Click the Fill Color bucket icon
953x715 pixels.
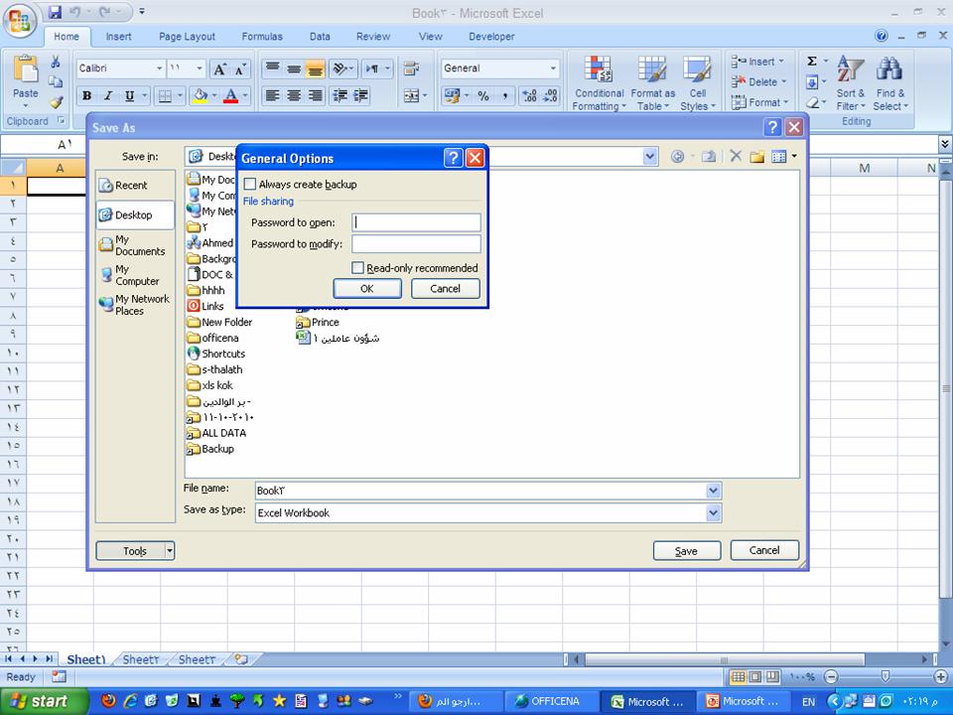tap(200, 95)
